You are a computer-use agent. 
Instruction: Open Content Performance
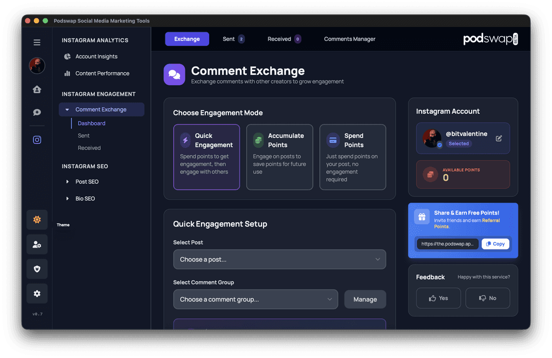tap(97, 73)
